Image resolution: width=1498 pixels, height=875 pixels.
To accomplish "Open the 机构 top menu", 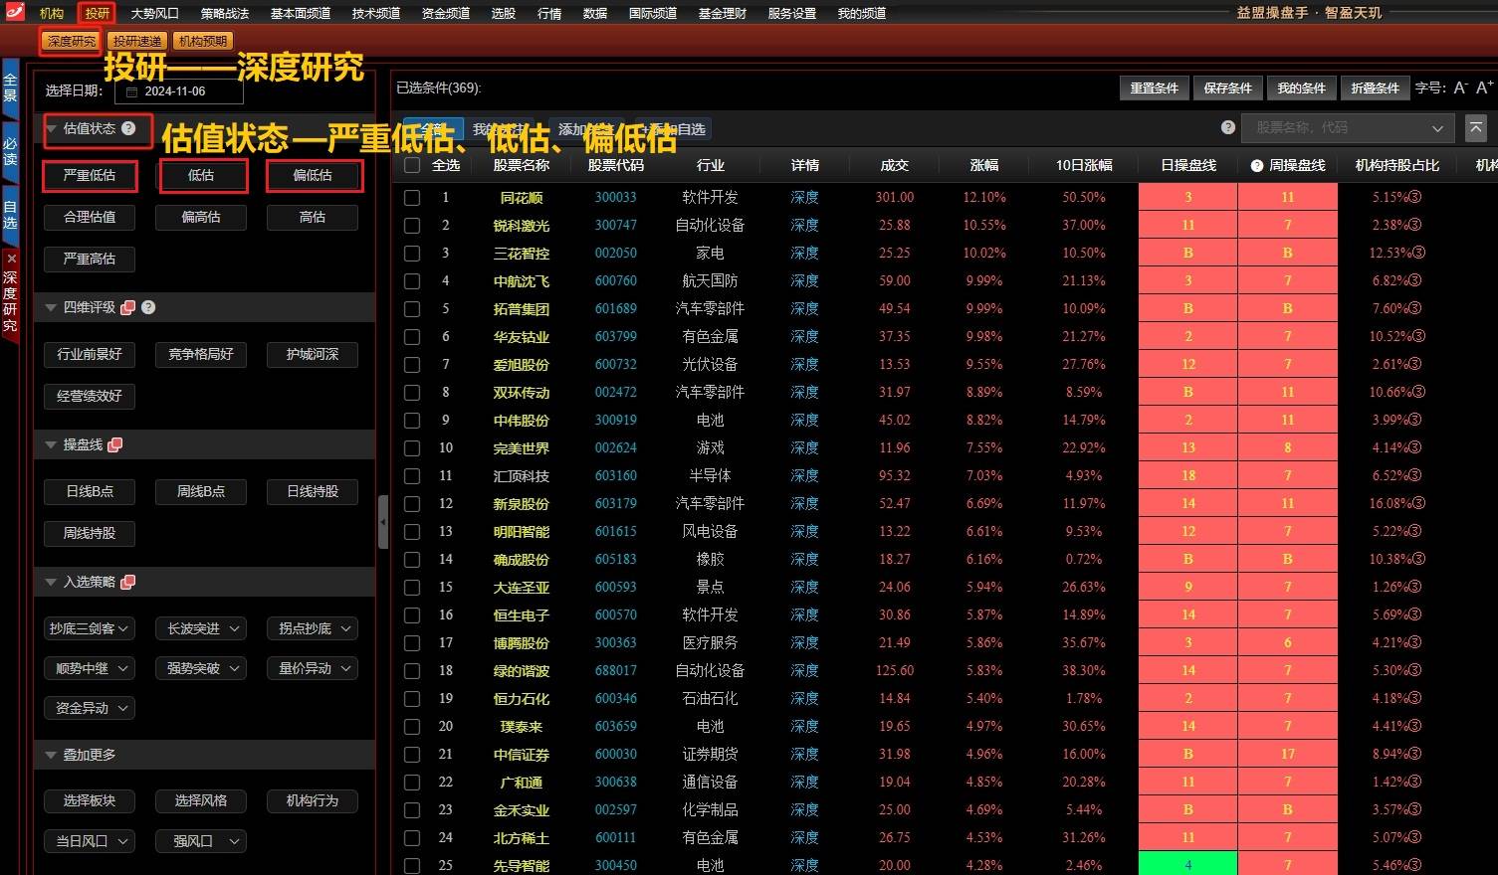I will (x=52, y=13).
